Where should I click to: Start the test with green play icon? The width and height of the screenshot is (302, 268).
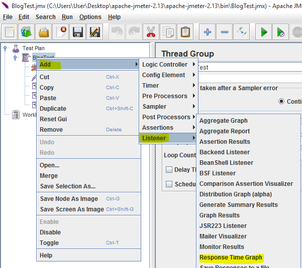tap(263, 32)
